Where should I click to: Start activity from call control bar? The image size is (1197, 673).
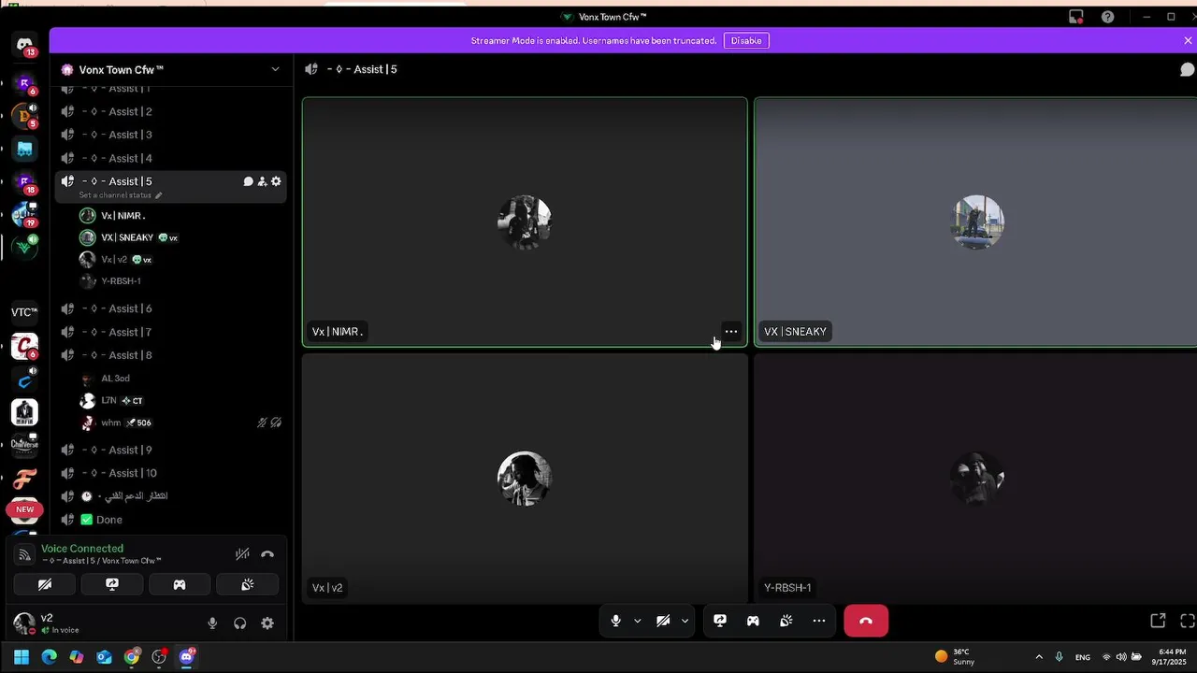(x=753, y=621)
